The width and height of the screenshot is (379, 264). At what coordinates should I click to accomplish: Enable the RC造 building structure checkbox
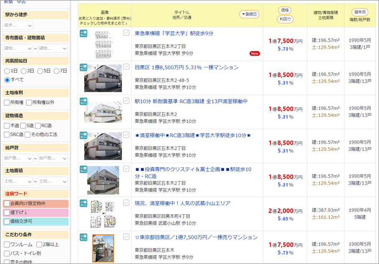pos(38,125)
